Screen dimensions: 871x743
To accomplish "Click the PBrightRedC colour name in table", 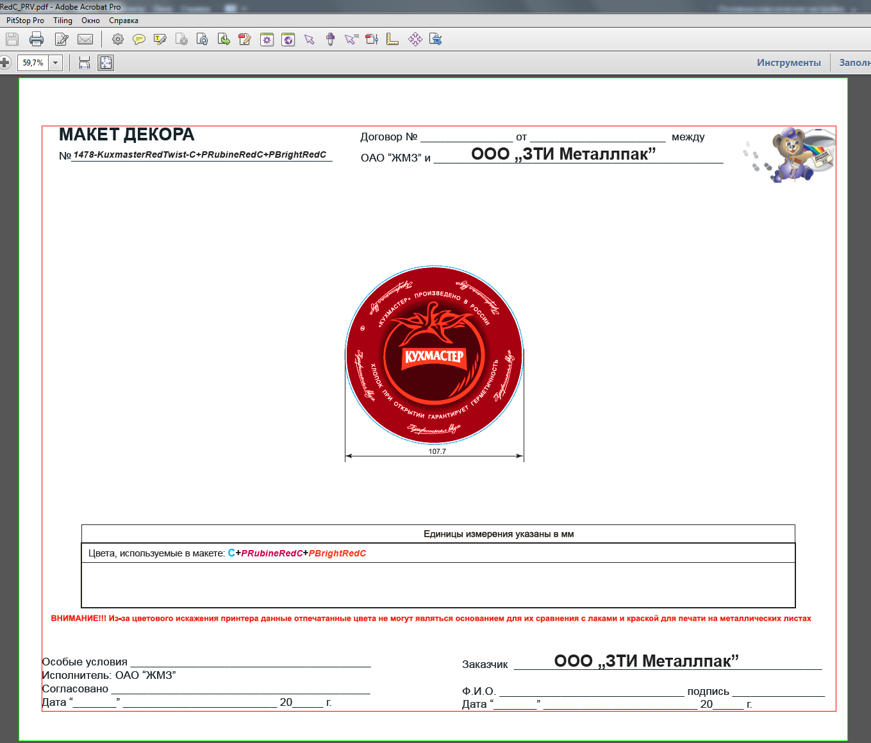I will click(x=337, y=553).
